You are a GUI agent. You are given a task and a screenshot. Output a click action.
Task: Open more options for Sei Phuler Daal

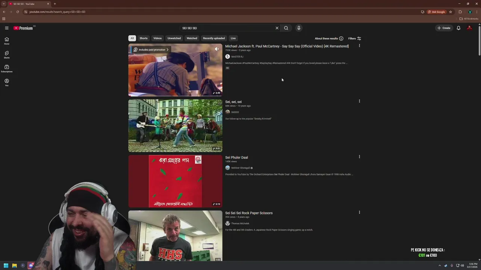tap(359, 157)
